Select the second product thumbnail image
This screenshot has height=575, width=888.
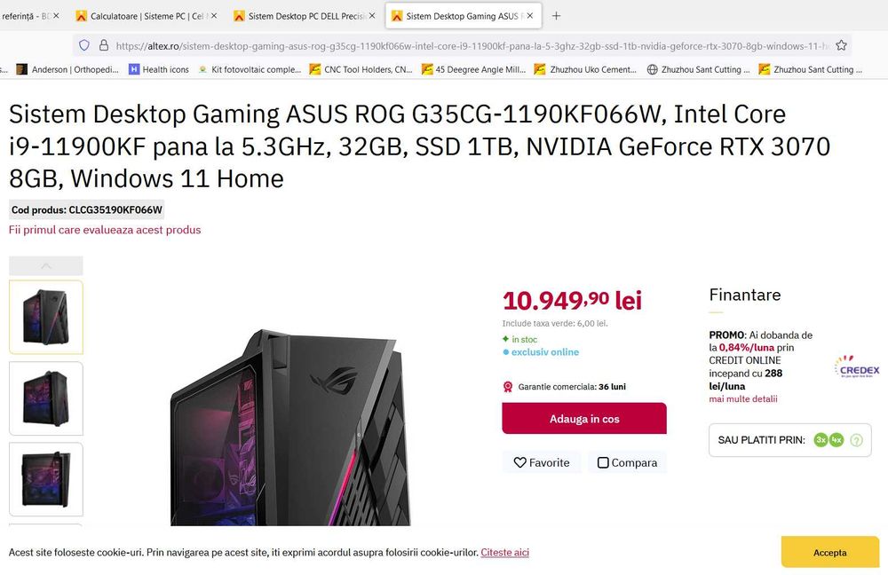tap(46, 398)
